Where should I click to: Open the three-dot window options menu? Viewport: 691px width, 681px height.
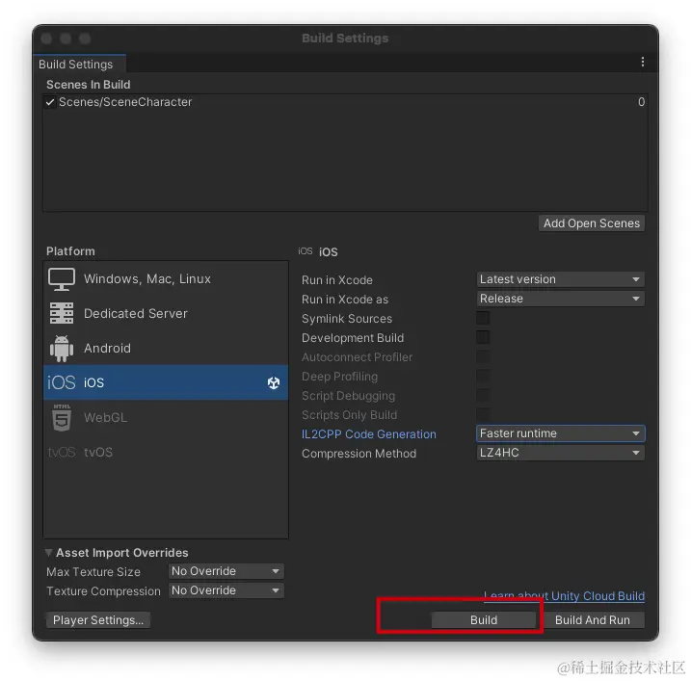pos(643,62)
